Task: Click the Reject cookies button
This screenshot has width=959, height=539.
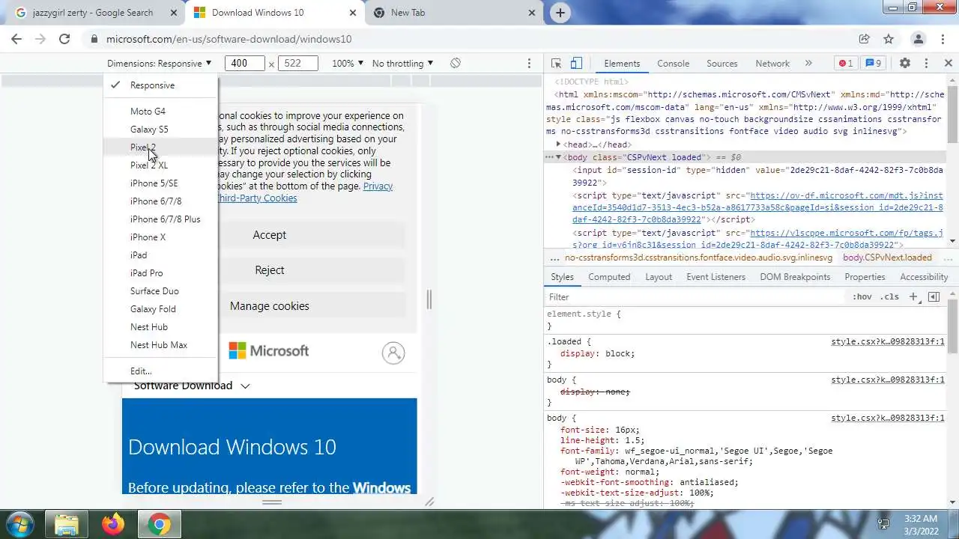Action: point(270,270)
